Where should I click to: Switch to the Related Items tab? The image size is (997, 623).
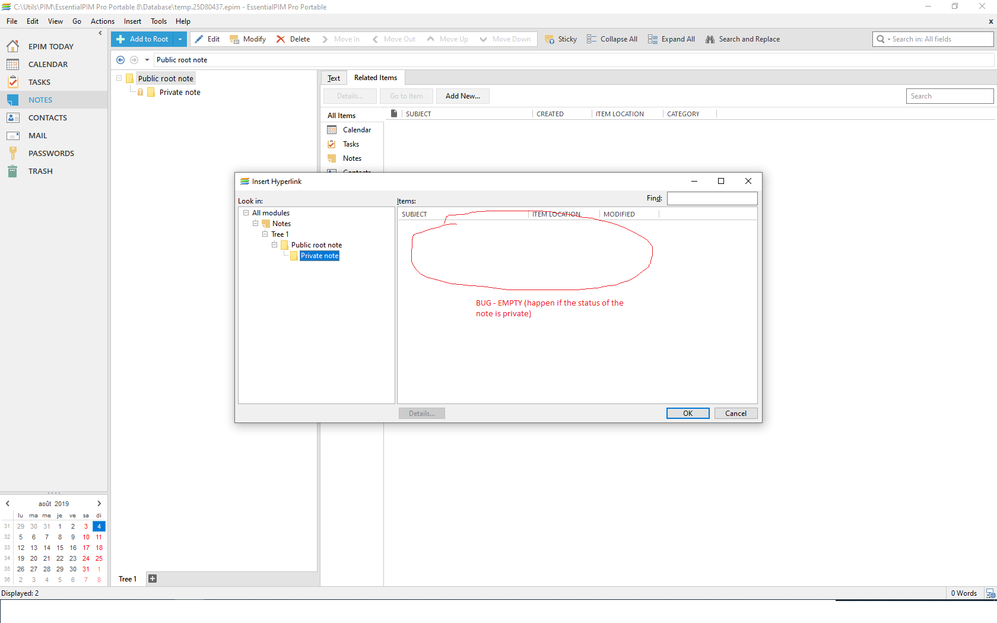[x=376, y=78]
